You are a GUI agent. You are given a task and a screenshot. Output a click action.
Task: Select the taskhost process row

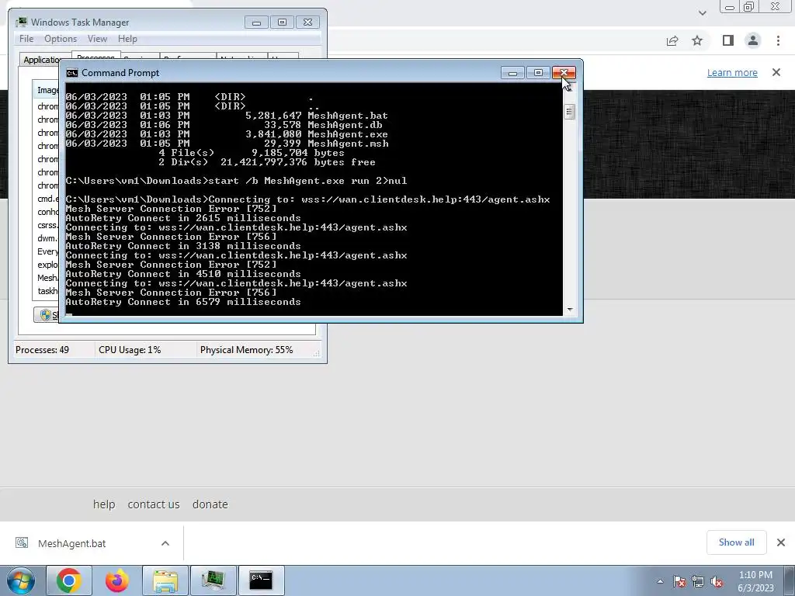(47, 291)
